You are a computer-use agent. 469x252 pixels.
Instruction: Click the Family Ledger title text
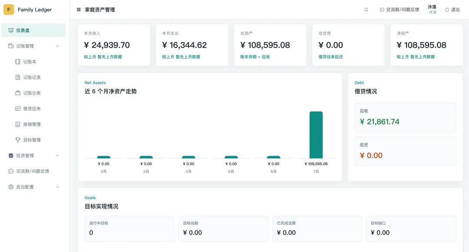(35, 10)
